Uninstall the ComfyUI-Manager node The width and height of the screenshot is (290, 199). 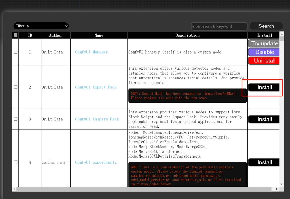[264, 60]
